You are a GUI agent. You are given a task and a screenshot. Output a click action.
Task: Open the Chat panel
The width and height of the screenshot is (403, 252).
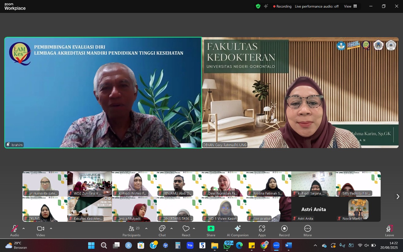pos(162,231)
